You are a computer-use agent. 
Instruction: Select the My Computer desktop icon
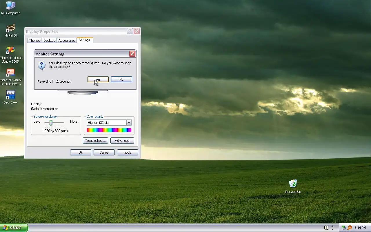(x=10, y=8)
